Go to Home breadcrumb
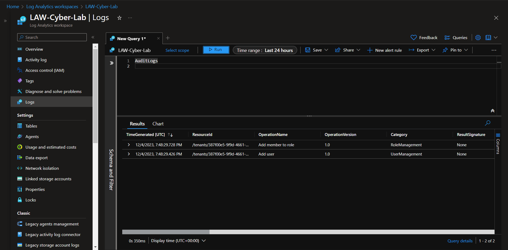 13,7
